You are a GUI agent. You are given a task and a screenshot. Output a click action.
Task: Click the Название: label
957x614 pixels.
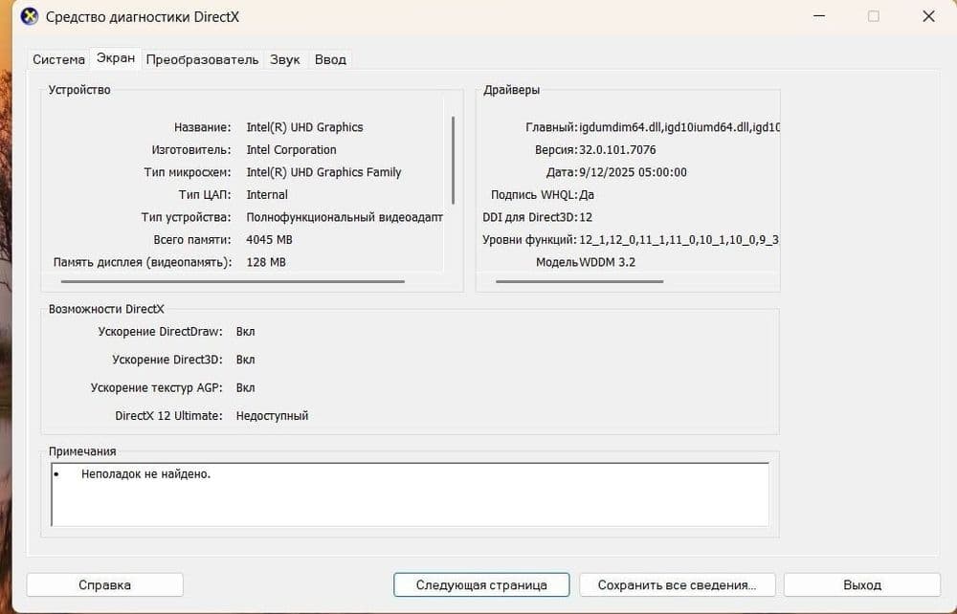pyautogui.click(x=203, y=127)
